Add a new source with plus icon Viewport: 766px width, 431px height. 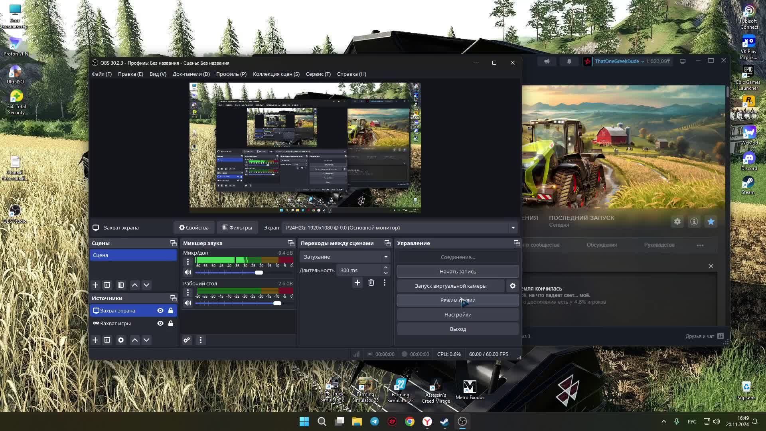point(95,340)
